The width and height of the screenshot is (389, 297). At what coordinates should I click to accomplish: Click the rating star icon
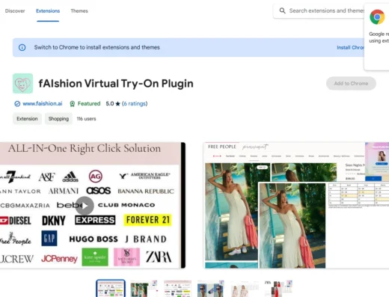pyautogui.click(x=117, y=104)
